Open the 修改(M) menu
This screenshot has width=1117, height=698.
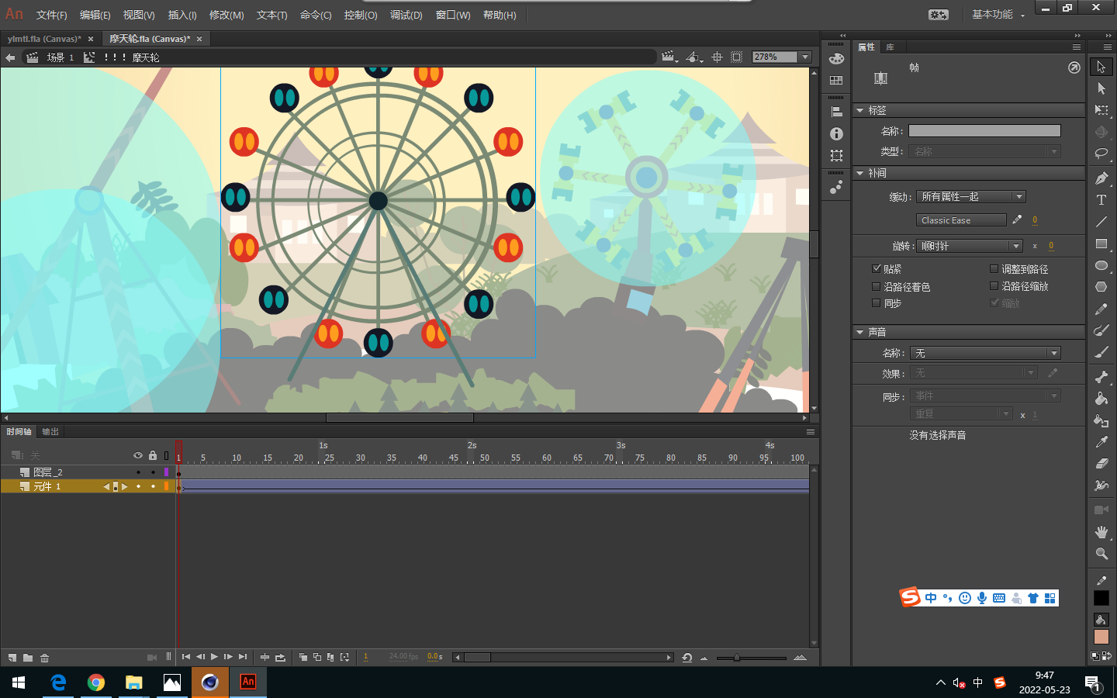click(227, 15)
